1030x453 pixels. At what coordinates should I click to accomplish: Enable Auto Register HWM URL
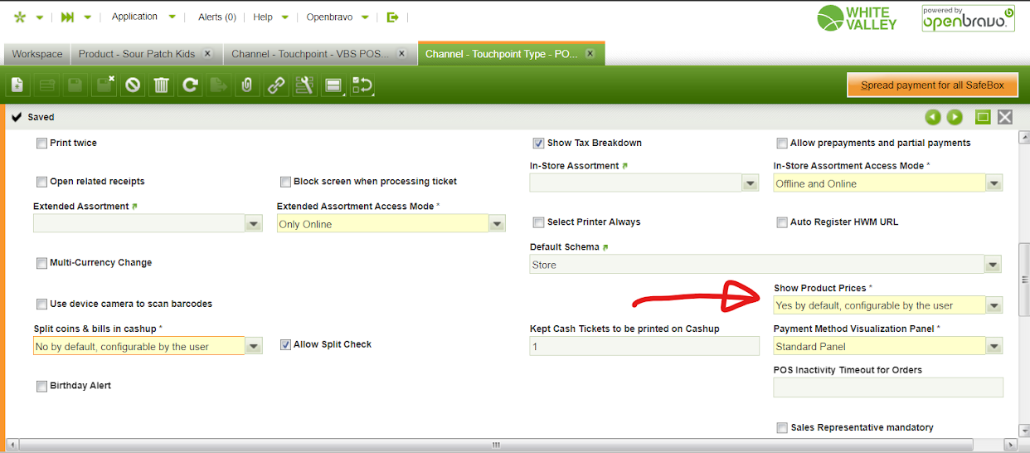pos(782,222)
